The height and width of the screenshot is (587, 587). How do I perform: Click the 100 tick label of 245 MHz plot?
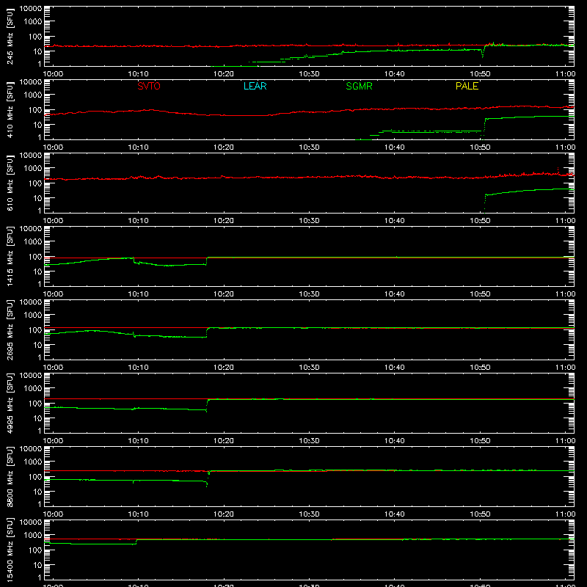tap(35, 37)
